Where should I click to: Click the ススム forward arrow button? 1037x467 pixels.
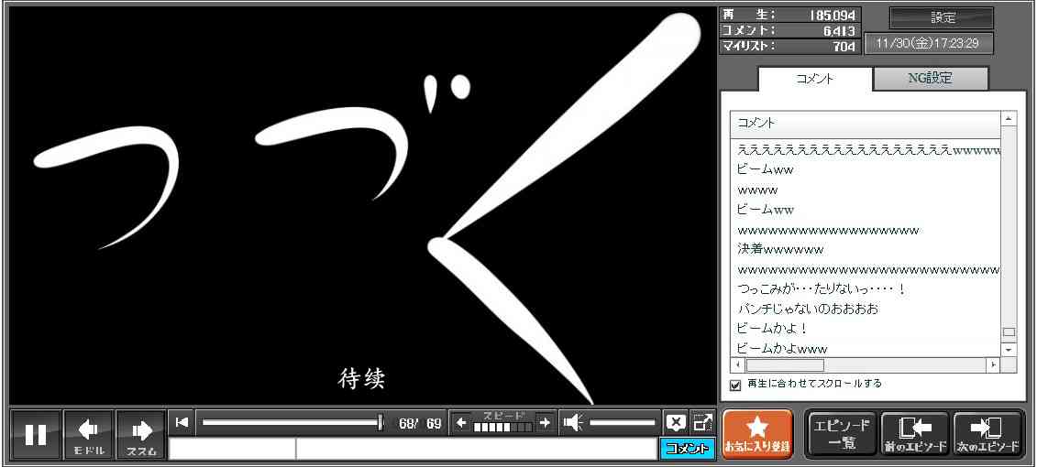pyautogui.click(x=141, y=434)
